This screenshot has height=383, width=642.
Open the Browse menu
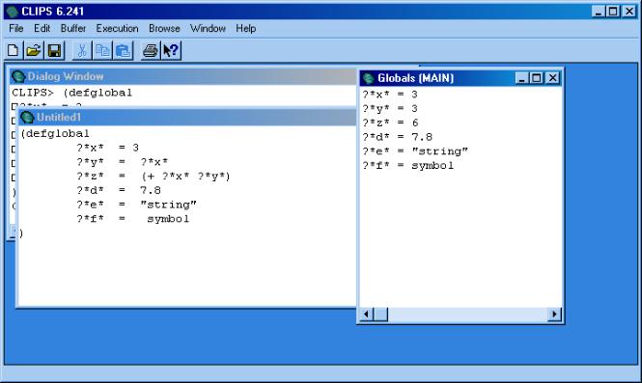[164, 28]
